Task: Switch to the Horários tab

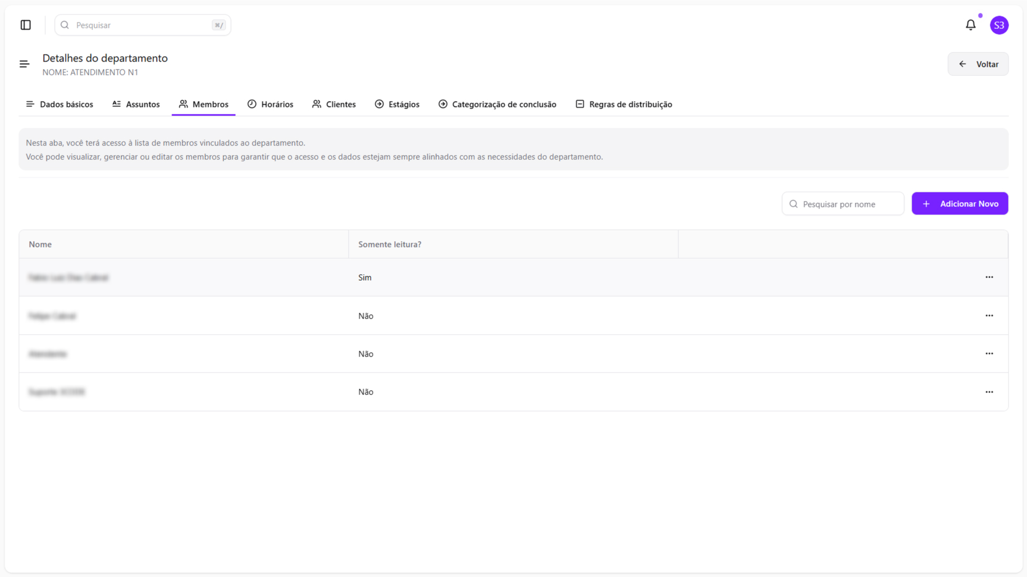Action: coord(270,104)
